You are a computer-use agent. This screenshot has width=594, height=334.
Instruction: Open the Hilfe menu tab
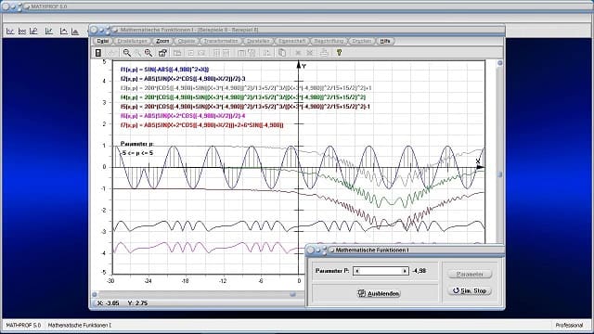(x=385, y=41)
